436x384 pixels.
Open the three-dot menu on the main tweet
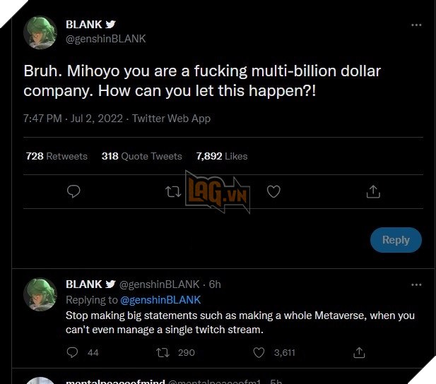417,25
